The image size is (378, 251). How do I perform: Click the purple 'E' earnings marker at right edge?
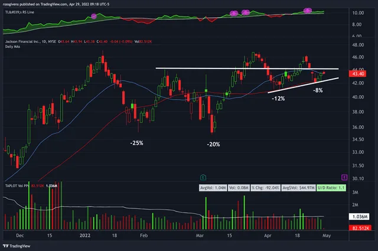[x=344, y=177]
